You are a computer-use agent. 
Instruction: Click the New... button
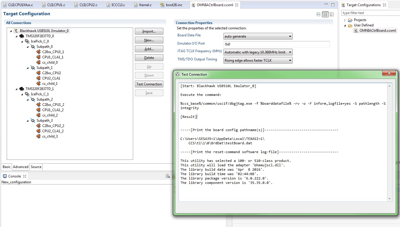[149, 40]
